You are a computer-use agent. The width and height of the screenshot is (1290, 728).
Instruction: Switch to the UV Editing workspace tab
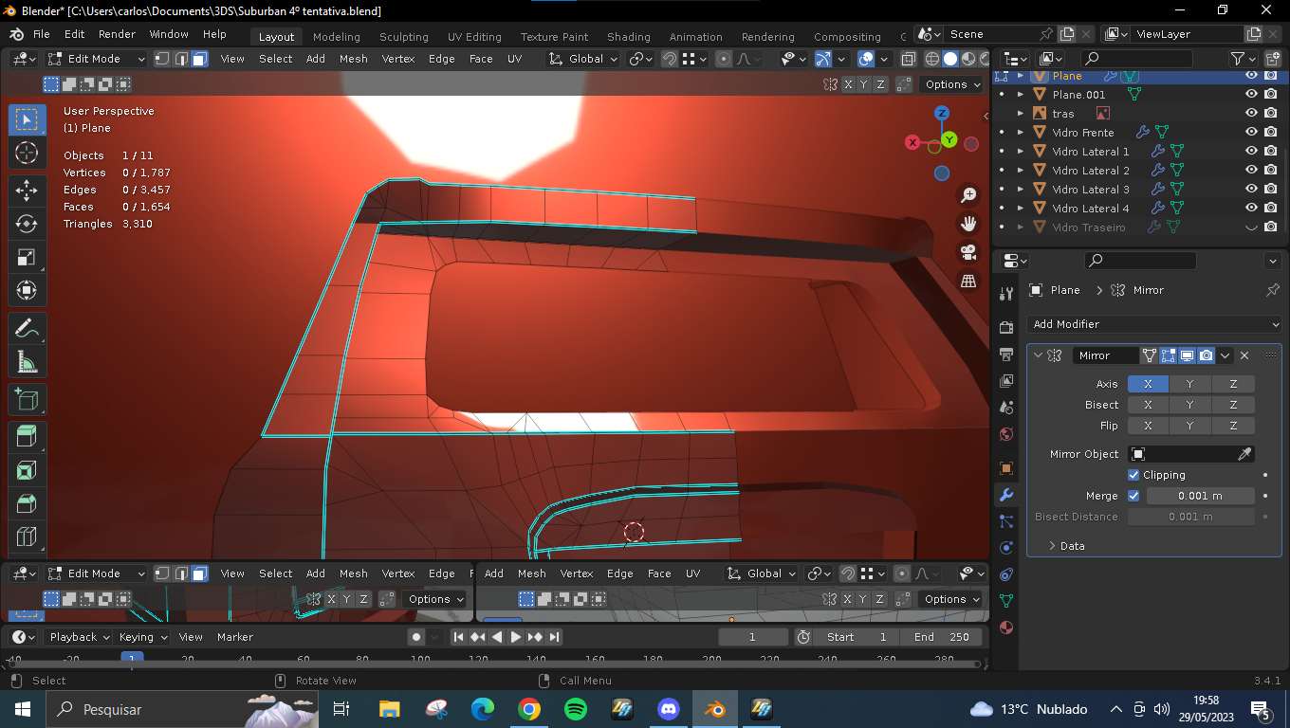[x=474, y=37]
